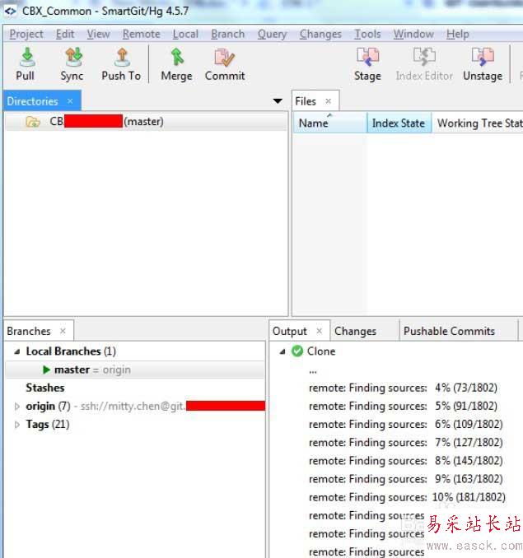Switch to the Changes tab
Image resolution: width=523 pixels, height=558 pixels.
tap(364, 331)
